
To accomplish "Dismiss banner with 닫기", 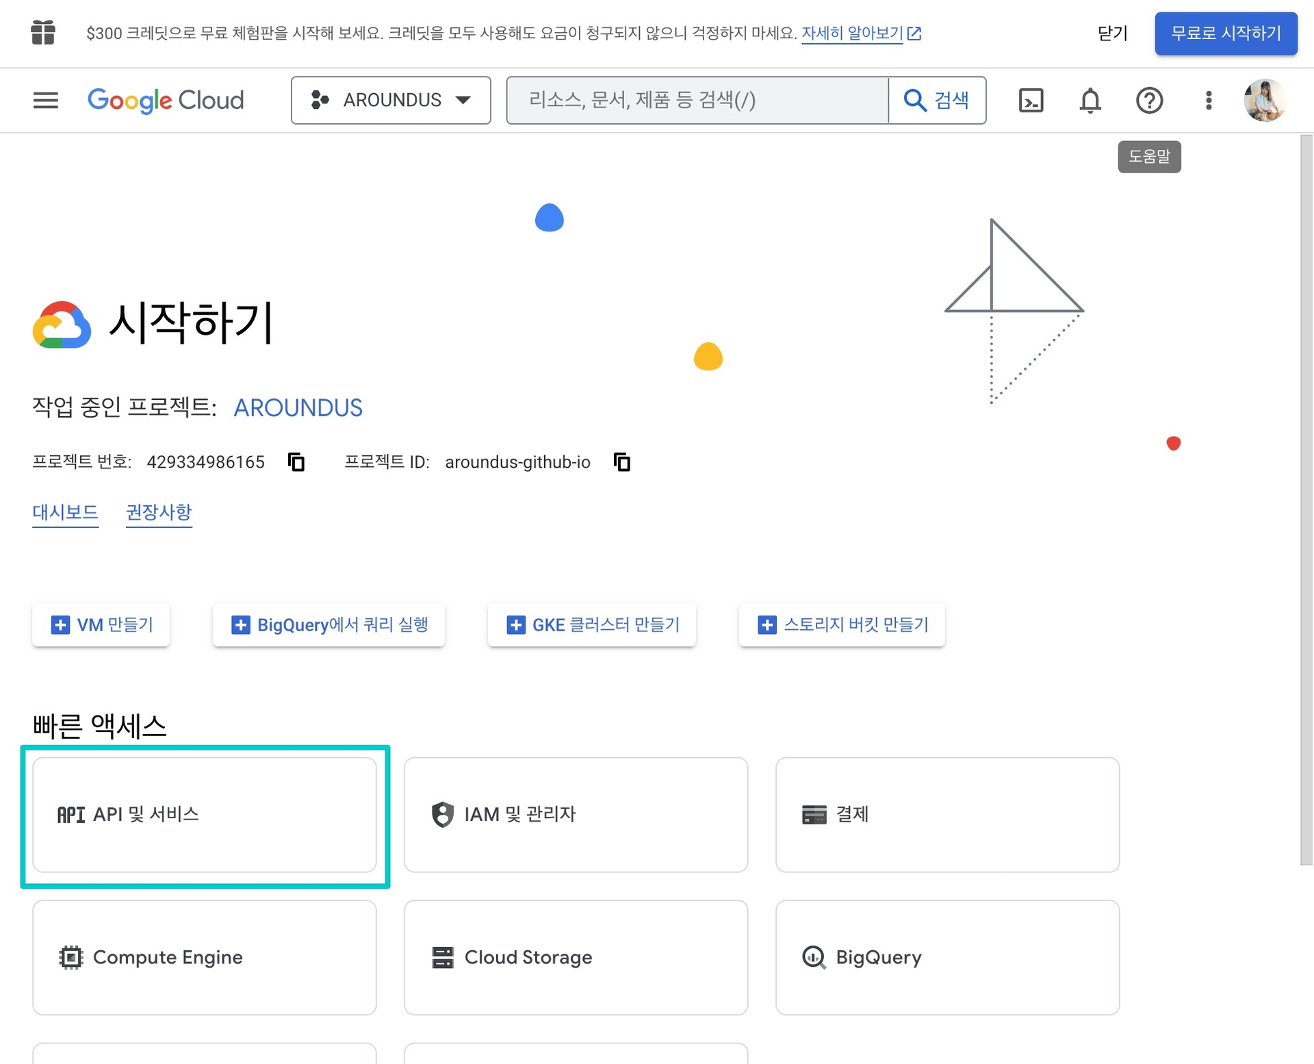I will tap(1112, 33).
